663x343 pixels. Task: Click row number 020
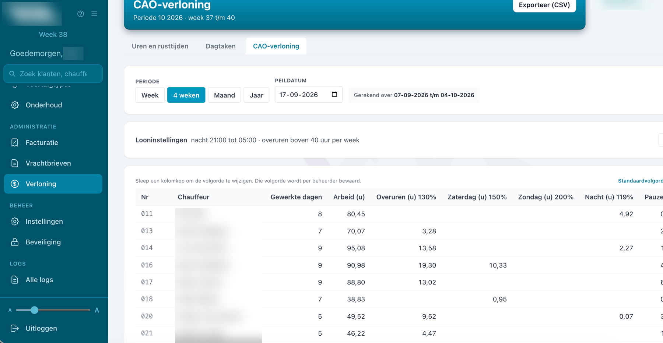pos(147,317)
